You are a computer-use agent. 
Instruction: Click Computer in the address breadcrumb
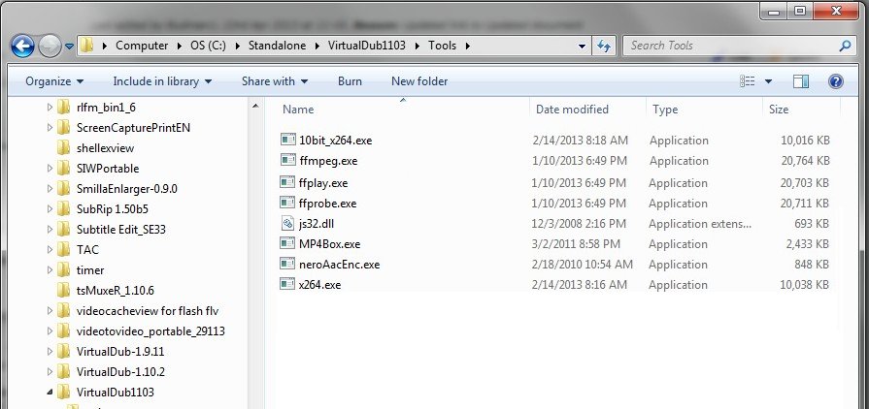[x=142, y=46]
